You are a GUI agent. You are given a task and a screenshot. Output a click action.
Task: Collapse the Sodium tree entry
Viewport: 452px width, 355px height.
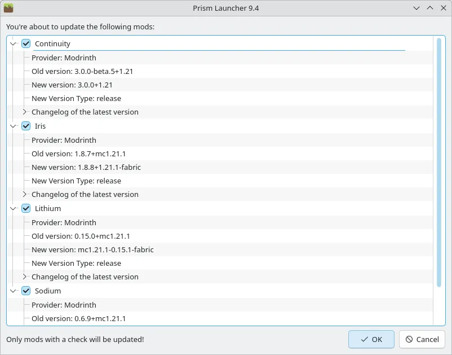13,291
